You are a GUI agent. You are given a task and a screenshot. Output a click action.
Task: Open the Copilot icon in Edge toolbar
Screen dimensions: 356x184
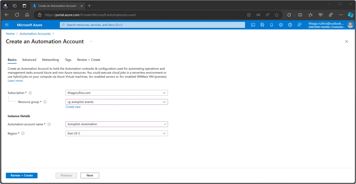(350, 15)
